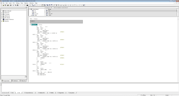
Task: Click the New block icon in toolbar
Action: (1, 5)
